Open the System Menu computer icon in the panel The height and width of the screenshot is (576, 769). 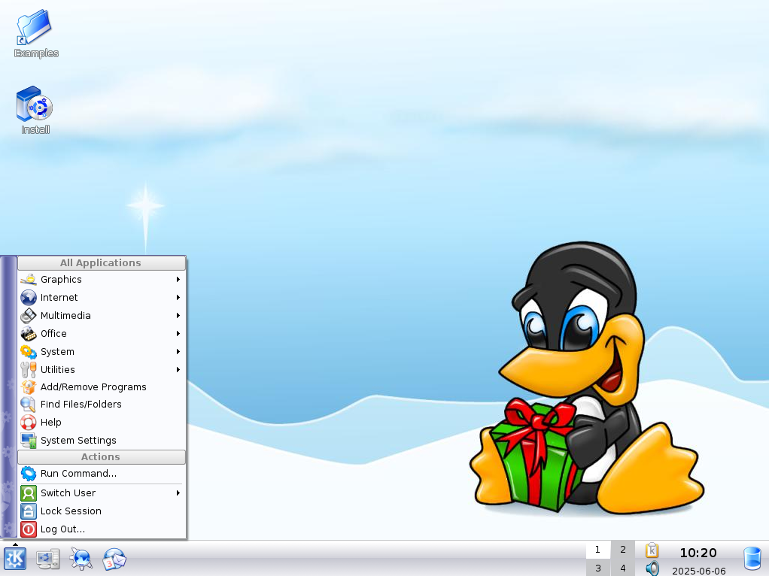(48, 559)
